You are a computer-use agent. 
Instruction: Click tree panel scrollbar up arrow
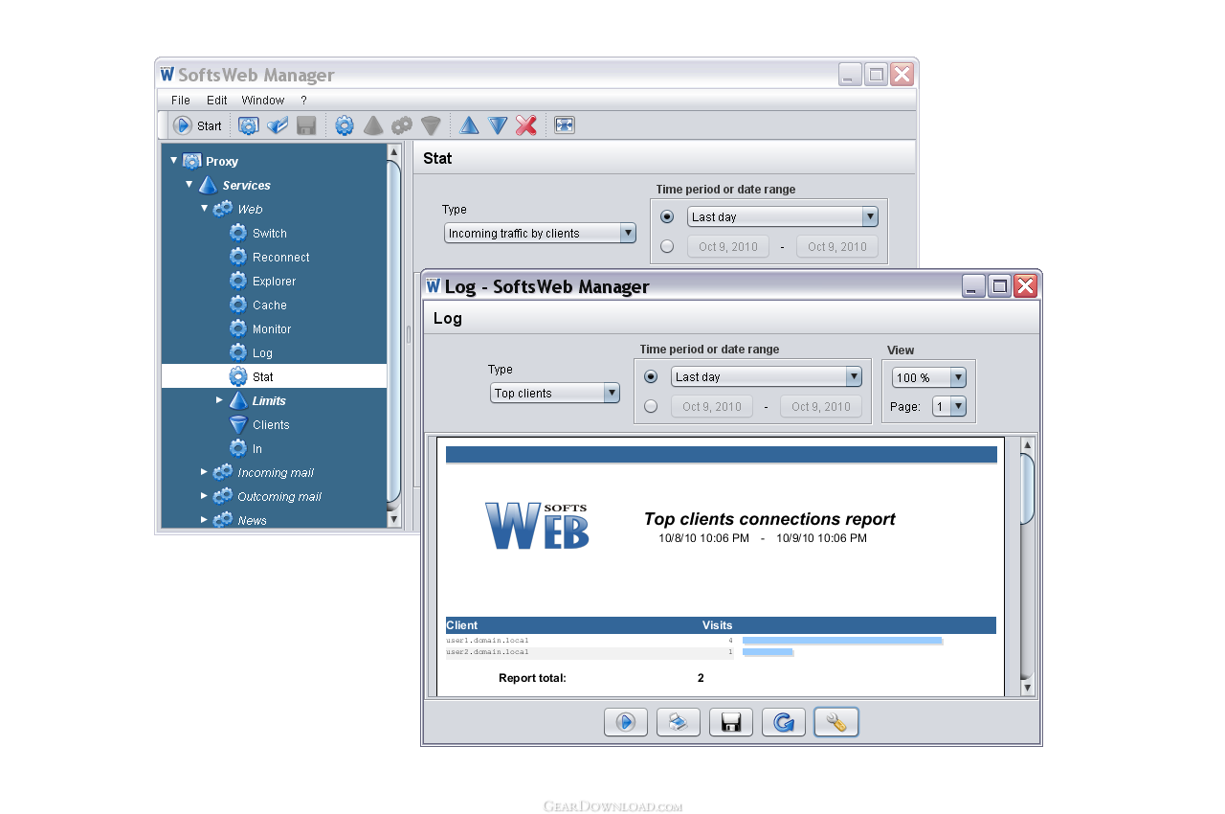pos(393,151)
